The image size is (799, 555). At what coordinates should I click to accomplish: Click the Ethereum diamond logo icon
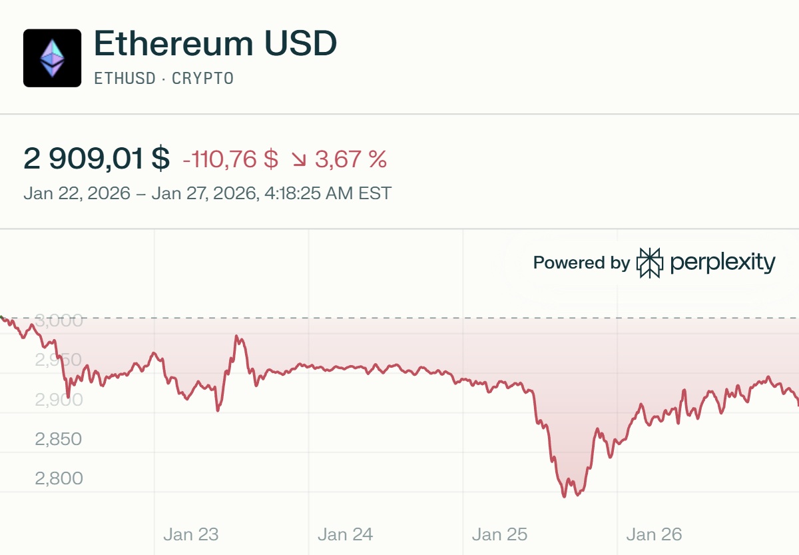(52, 58)
